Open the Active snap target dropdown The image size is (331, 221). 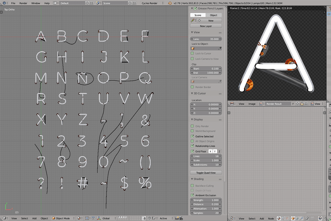pos(166,218)
